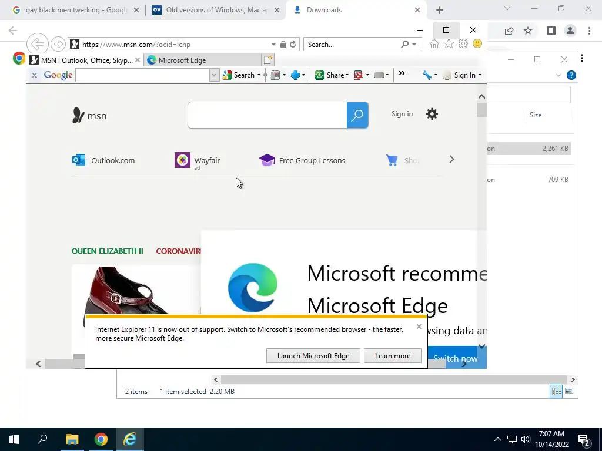Open wrench options dropdown arrow
Image resolution: width=602 pixels, height=451 pixels.
click(436, 75)
